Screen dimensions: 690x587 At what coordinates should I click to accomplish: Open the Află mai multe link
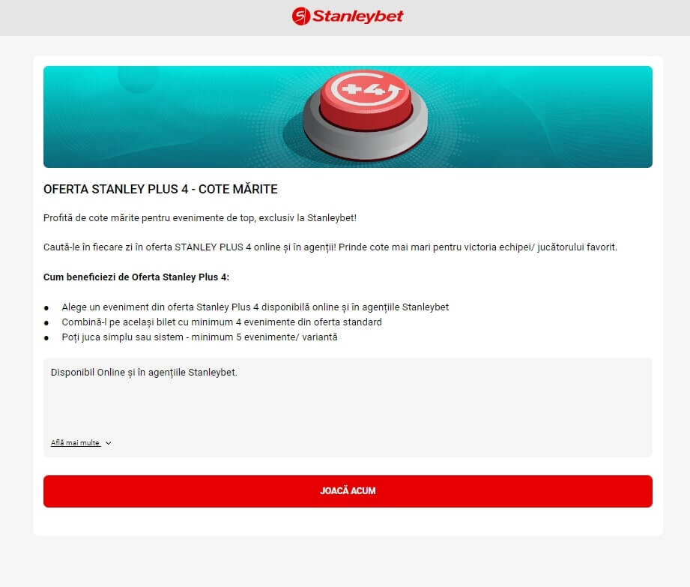(75, 443)
